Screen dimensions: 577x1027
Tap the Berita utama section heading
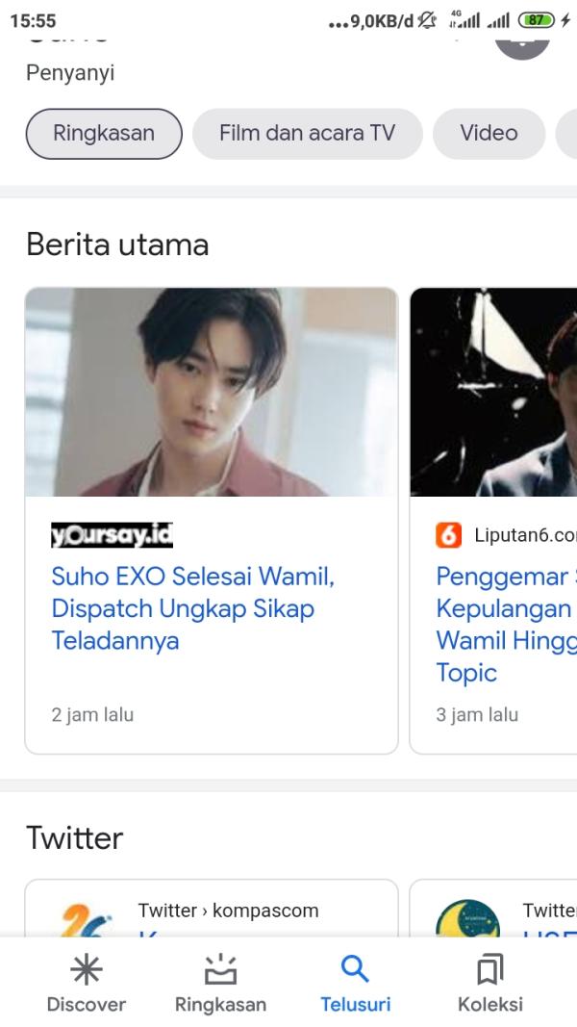[117, 244]
